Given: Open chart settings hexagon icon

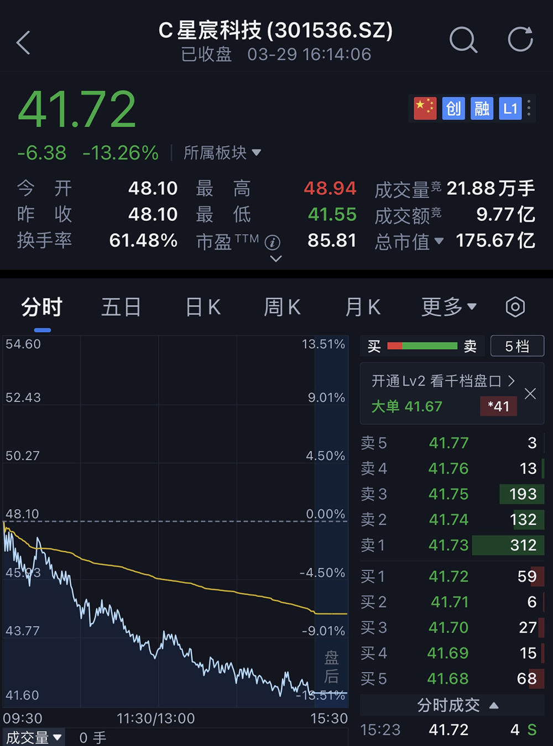Looking at the screenshot, I should tap(515, 307).
